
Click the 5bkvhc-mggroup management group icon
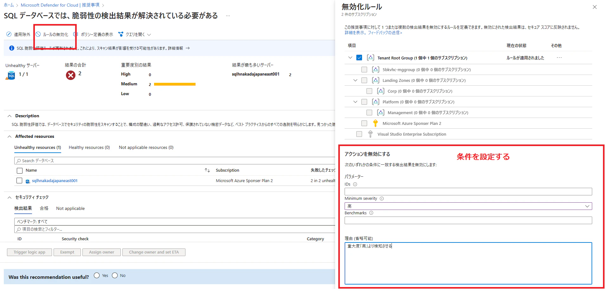point(375,70)
